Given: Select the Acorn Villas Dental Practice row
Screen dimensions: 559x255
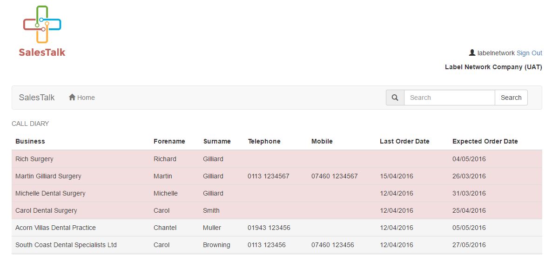Looking at the screenshot, I should 277,228.
